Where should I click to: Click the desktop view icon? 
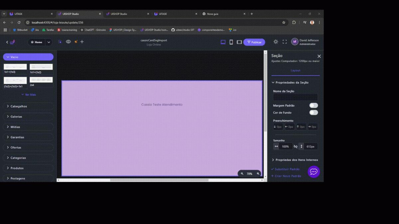(223, 42)
